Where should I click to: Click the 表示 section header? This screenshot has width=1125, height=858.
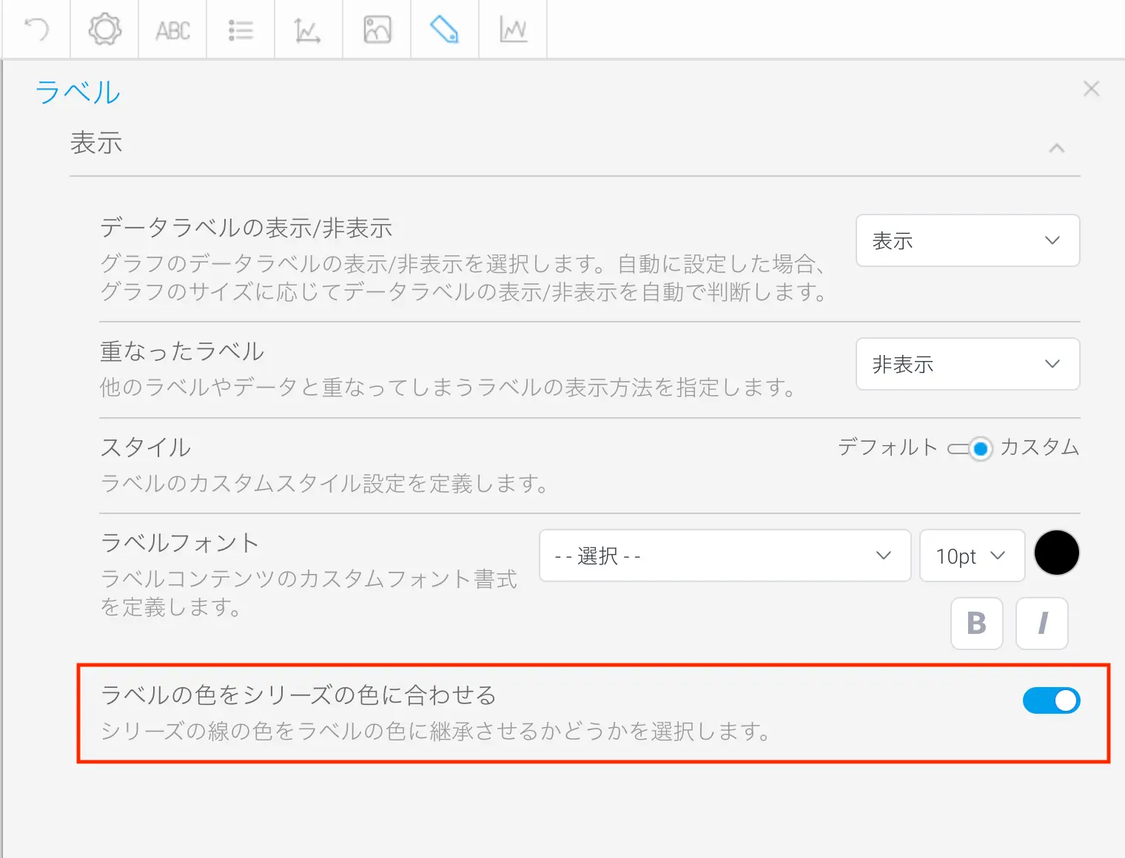96,143
